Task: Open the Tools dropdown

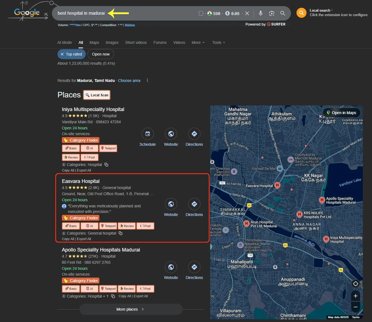Action: [218, 42]
